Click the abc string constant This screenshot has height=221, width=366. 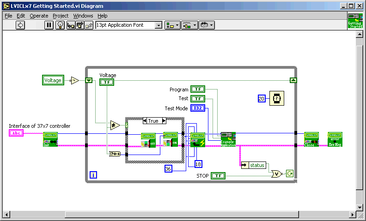[x=16, y=133]
